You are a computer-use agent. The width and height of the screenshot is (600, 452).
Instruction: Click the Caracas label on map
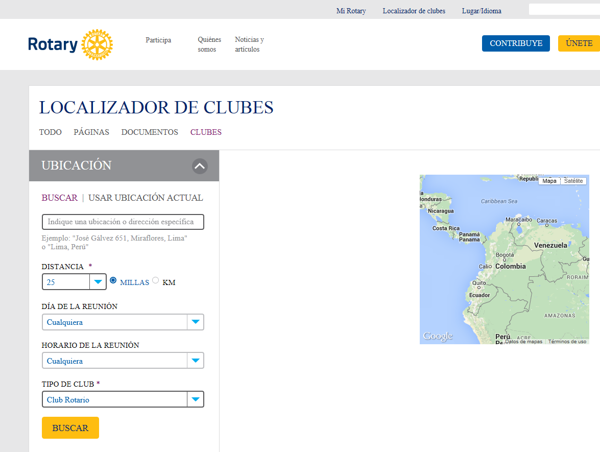pyautogui.click(x=547, y=221)
